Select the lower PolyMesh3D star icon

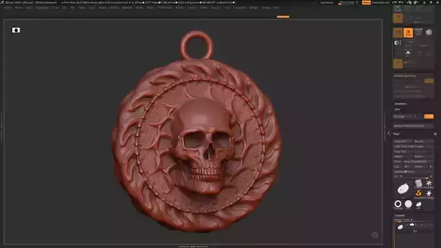coord(429,194)
